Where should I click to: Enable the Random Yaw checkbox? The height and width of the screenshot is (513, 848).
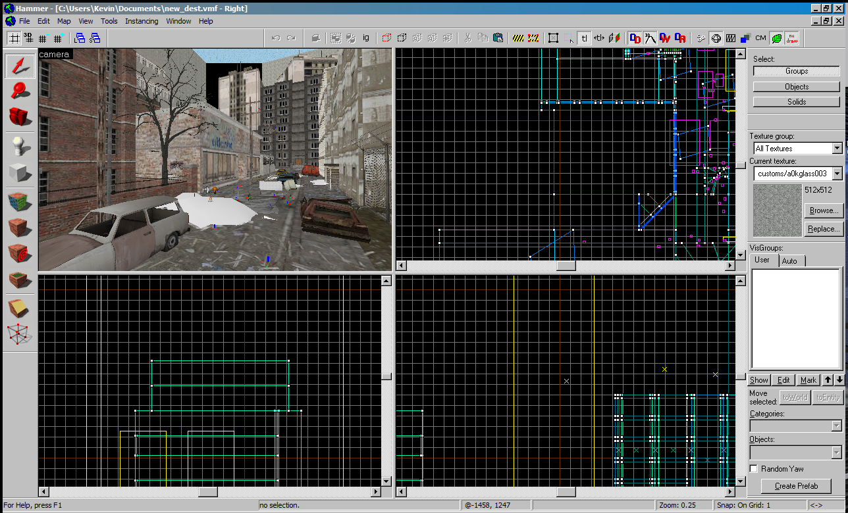[754, 469]
